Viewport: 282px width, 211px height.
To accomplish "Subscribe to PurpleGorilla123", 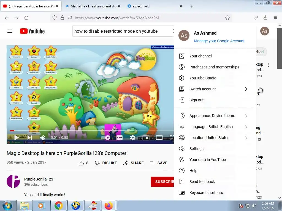I will click(x=162, y=182).
